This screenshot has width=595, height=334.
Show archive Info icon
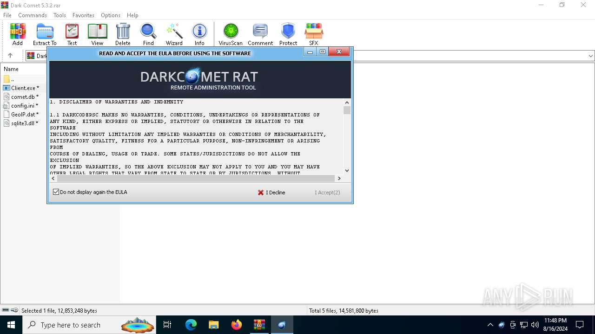199,34
